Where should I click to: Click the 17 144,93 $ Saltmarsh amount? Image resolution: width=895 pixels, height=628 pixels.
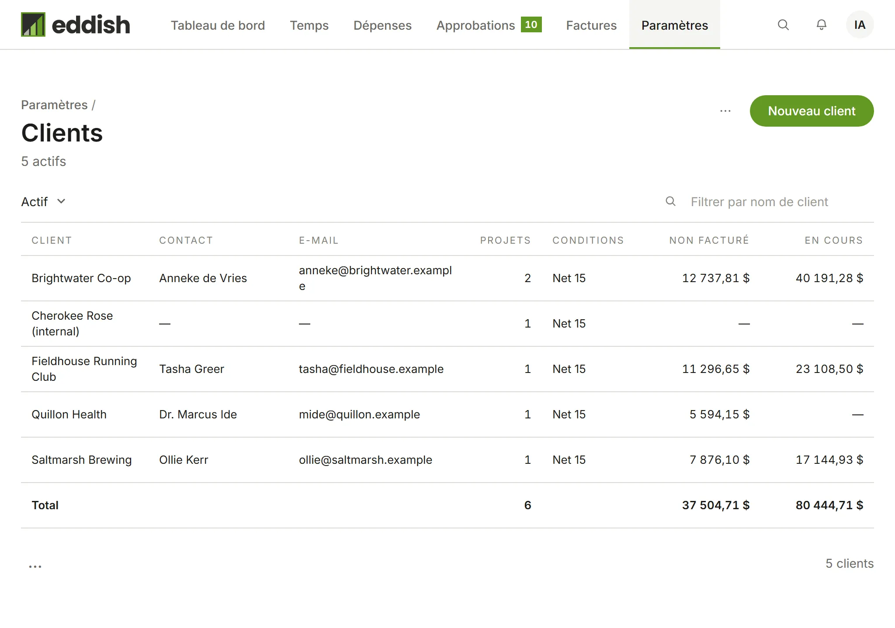[x=829, y=460]
